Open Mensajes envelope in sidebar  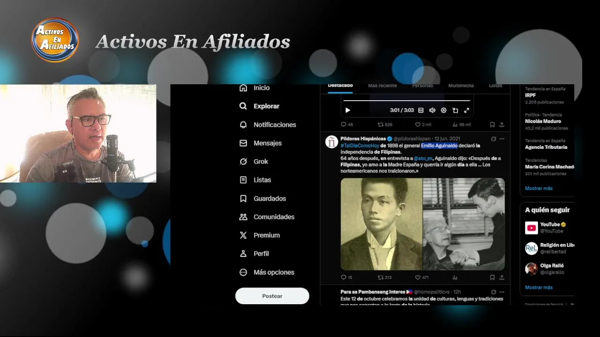tap(261, 143)
